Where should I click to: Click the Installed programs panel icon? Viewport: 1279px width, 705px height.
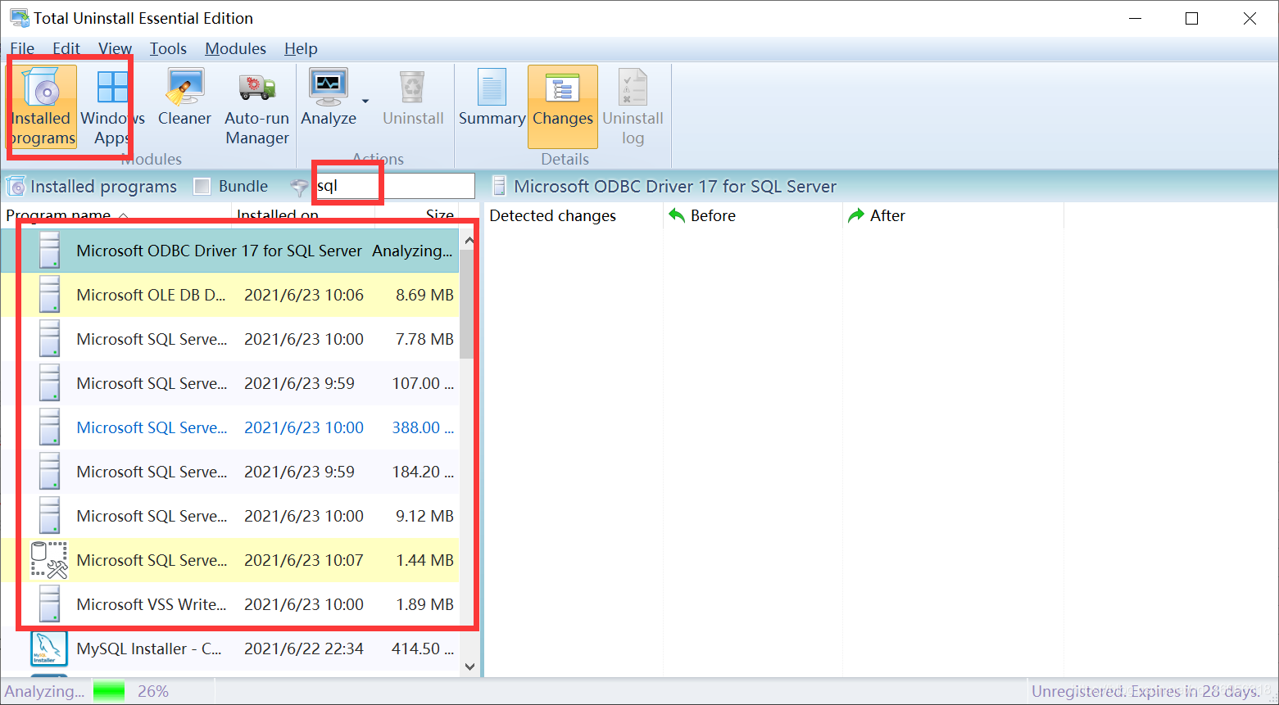pos(16,187)
